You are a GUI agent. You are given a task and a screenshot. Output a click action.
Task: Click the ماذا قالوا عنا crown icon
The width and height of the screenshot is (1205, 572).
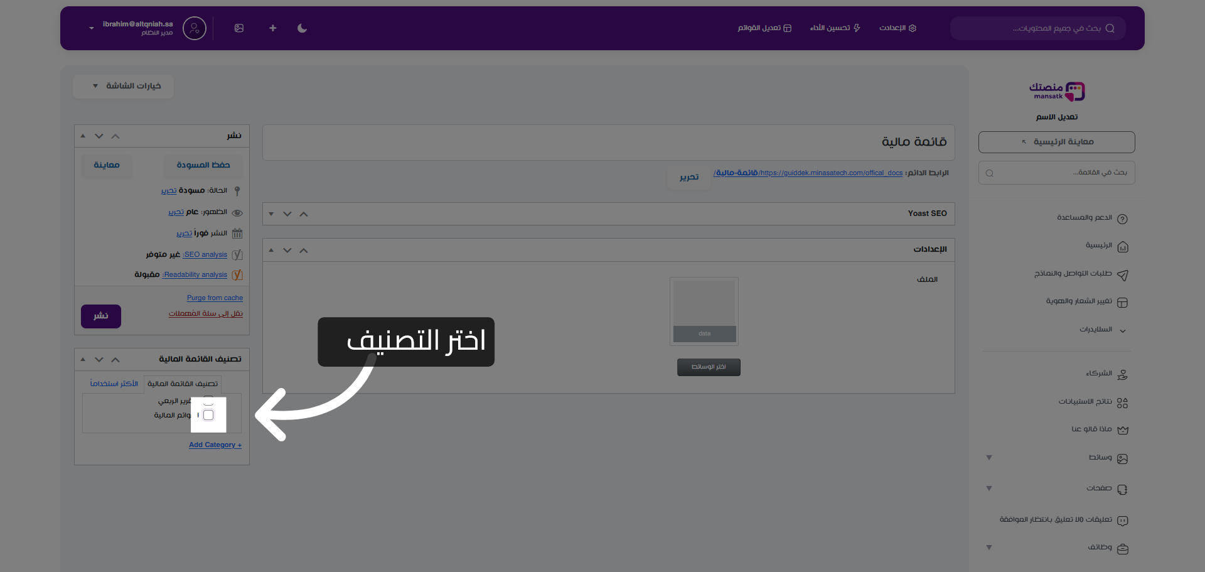(1123, 430)
